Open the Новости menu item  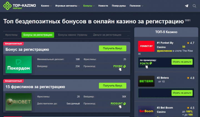[x=103, y=6]
